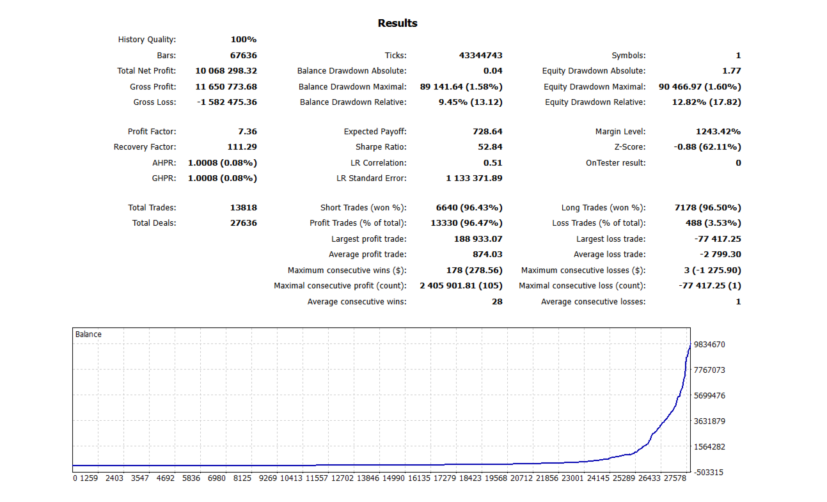Select Average consecutive losses value 1
Image resolution: width=827 pixels, height=502 pixels.
click(738, 302)
